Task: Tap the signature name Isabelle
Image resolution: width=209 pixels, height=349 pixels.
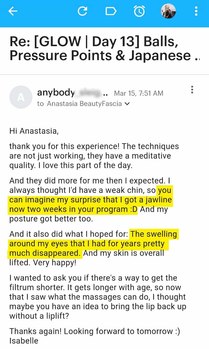Action: coord(23,341)
